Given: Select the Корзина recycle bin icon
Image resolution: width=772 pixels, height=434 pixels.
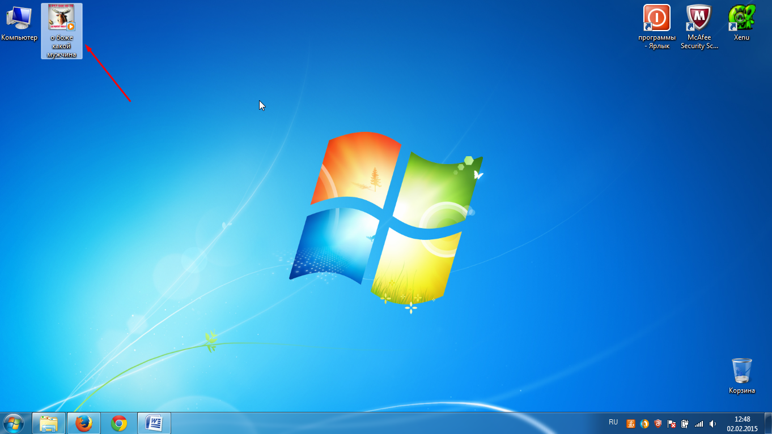Looking at the screenshot, I should pyautogui.click(x=742, y=375).
